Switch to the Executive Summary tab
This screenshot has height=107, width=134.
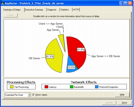click(x=34, y=10)
